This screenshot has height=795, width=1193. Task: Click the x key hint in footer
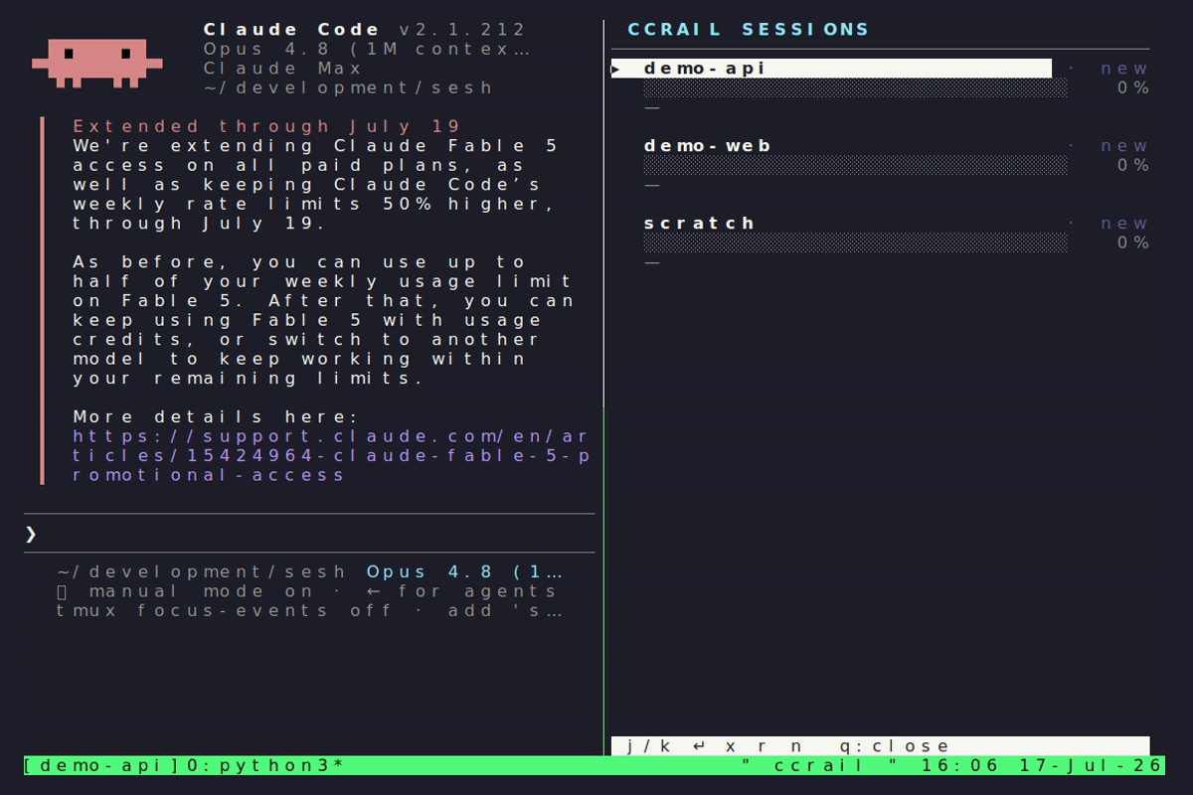731,746
